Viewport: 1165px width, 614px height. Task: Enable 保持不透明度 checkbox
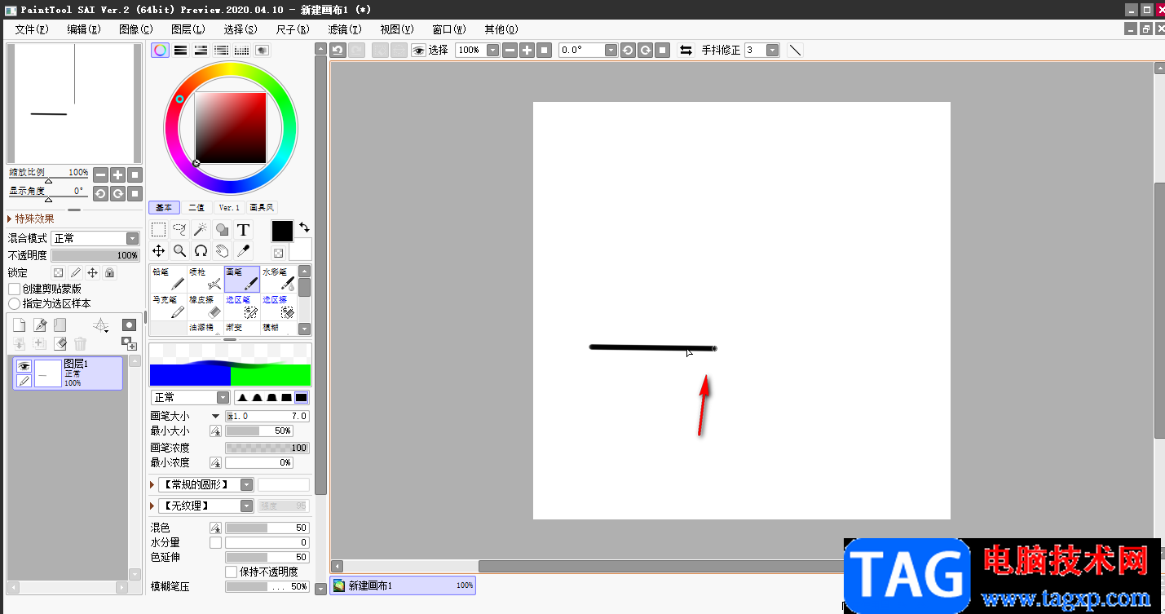tap(232, 572)
